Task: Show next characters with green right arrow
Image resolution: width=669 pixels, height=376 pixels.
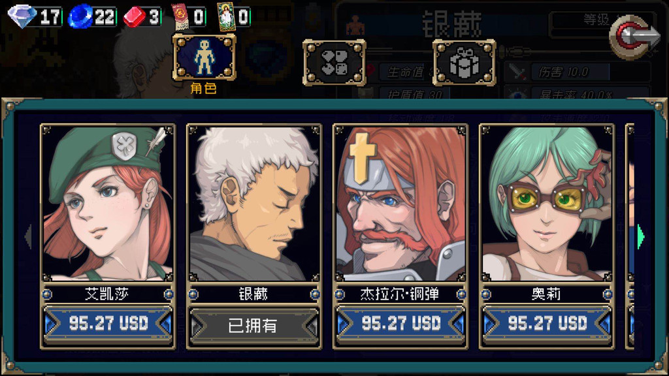Action: 640,236
